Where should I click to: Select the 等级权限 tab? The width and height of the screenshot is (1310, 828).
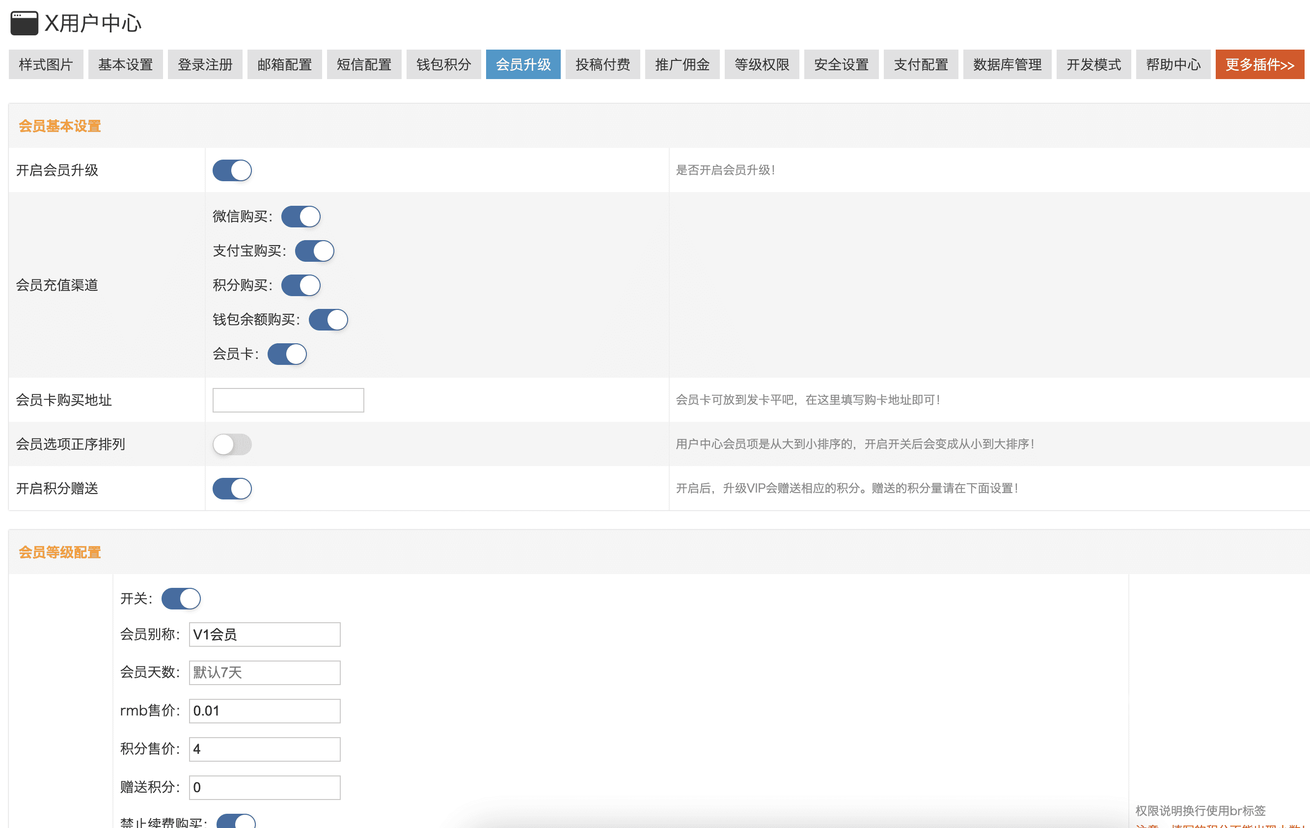[x=762, y=65]
